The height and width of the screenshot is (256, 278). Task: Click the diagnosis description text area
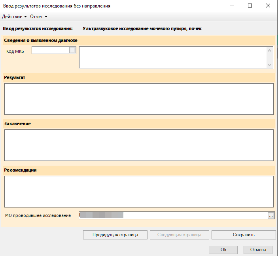[x=173, y=58]
